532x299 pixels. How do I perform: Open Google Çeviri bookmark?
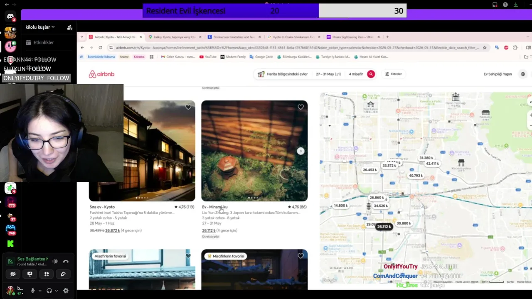[261, 57]
